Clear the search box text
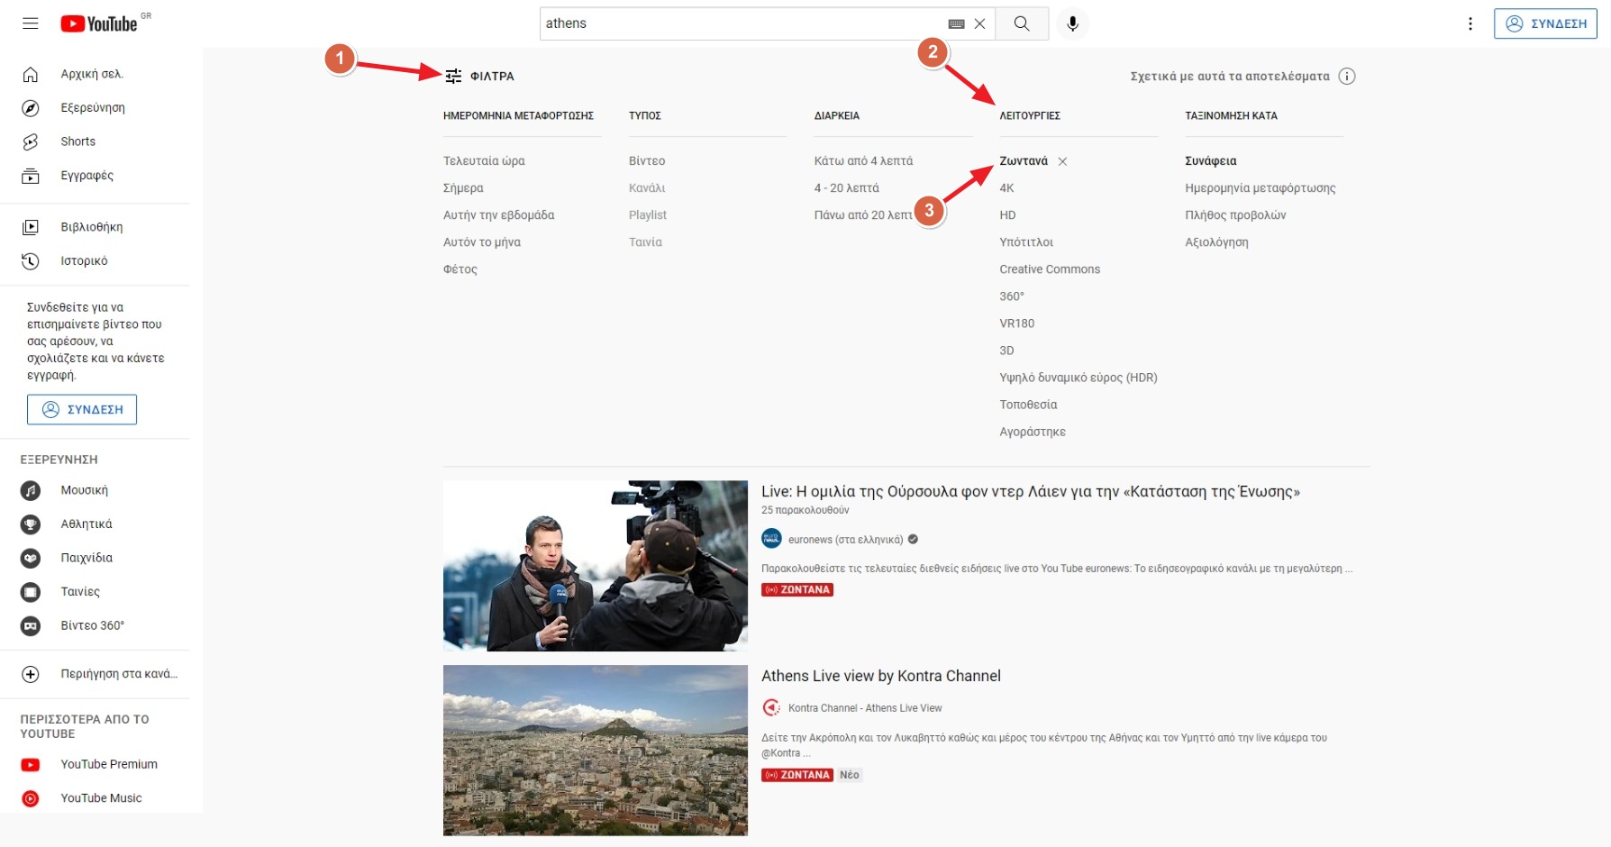Image resolution: width=1611 pixels, height=847 pixels. coord(979,23)
